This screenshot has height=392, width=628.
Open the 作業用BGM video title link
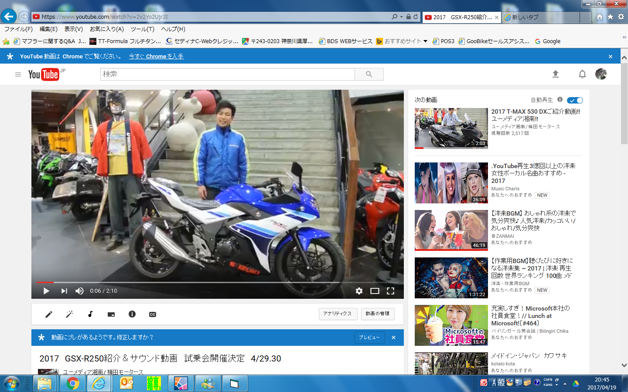(532, 268)
